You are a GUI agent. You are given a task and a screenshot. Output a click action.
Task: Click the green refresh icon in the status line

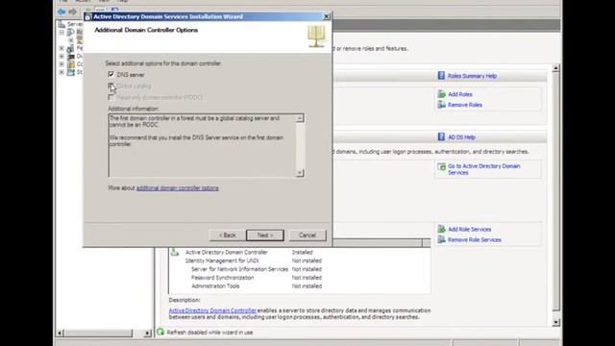coord(160,332)
